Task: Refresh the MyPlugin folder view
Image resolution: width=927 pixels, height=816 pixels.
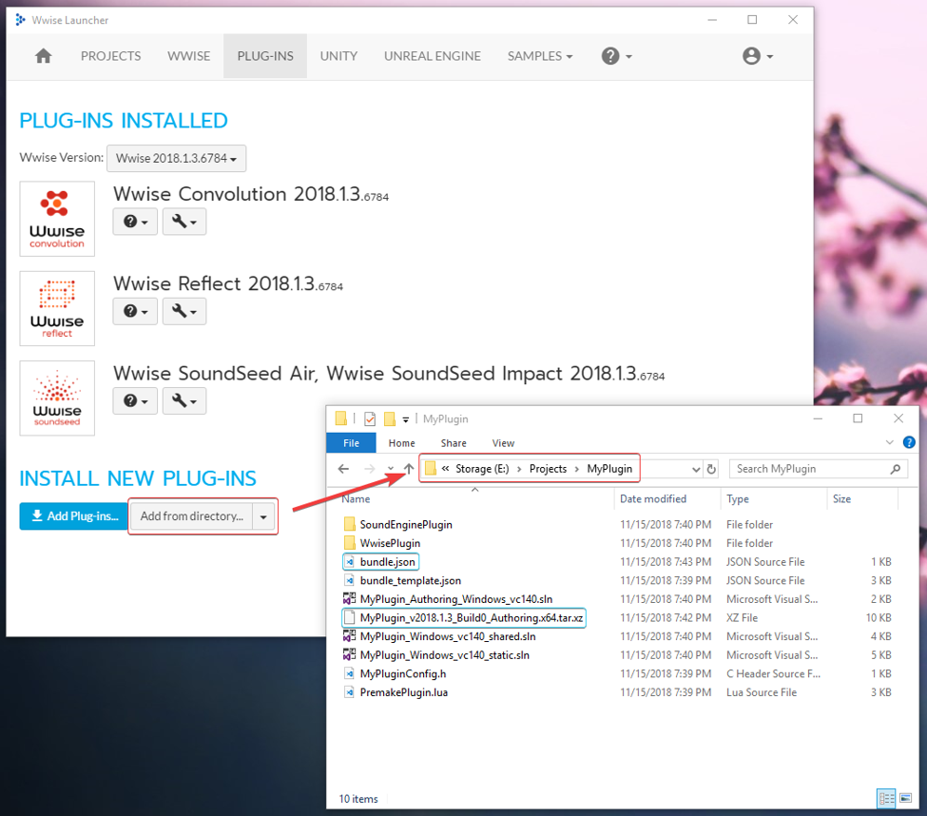Action: coord(711,469)
